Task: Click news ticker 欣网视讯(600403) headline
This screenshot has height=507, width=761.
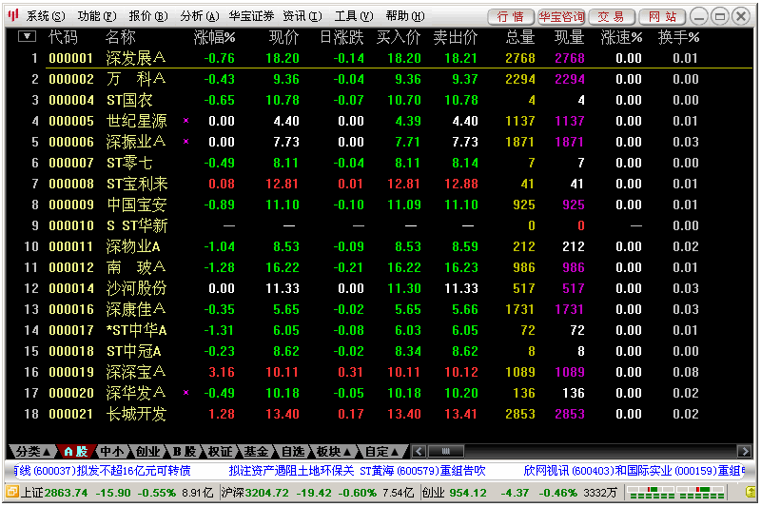Action: 634,471
